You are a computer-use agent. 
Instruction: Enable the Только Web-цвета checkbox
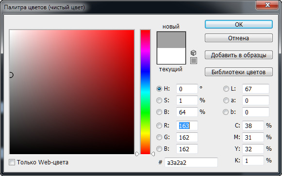[x=12, y=162]
